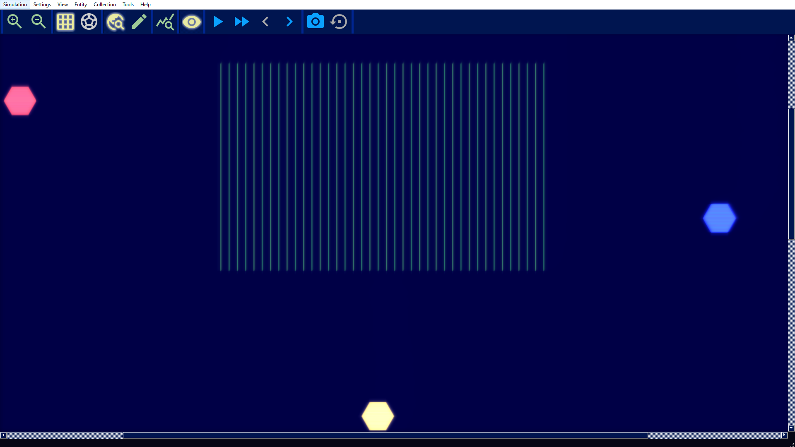Open the Tools menu
This screenshot has width=795, height=447.
[128, 5]
